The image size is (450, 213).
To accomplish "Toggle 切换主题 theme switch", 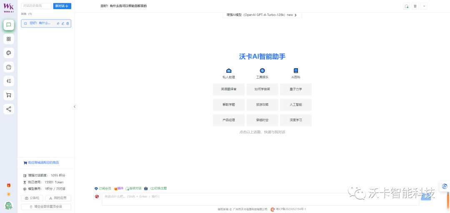I will pos(159,188).
